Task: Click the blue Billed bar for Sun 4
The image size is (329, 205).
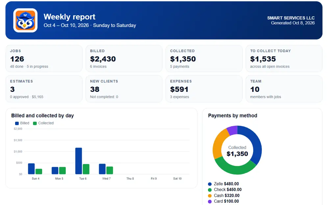Action: [x=31, y=169]
